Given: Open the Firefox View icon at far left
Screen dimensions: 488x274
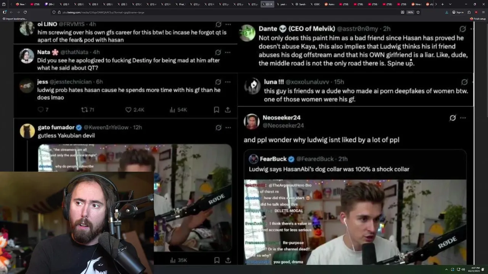Looking at the screenshot, I should [4, 4].
